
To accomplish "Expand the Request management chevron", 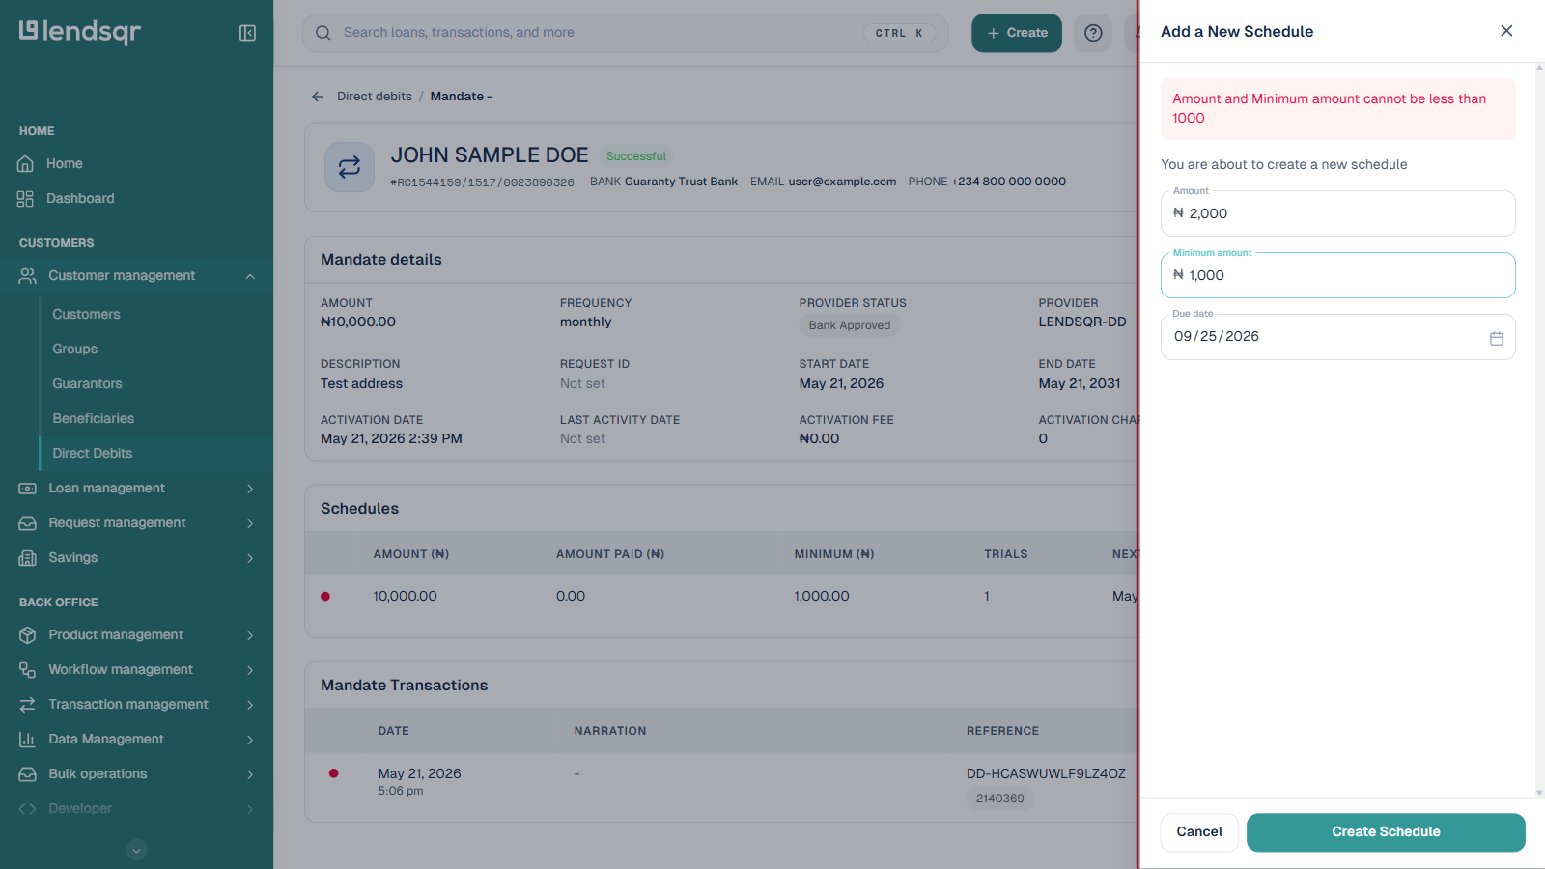I will click(x=250, y=523).
